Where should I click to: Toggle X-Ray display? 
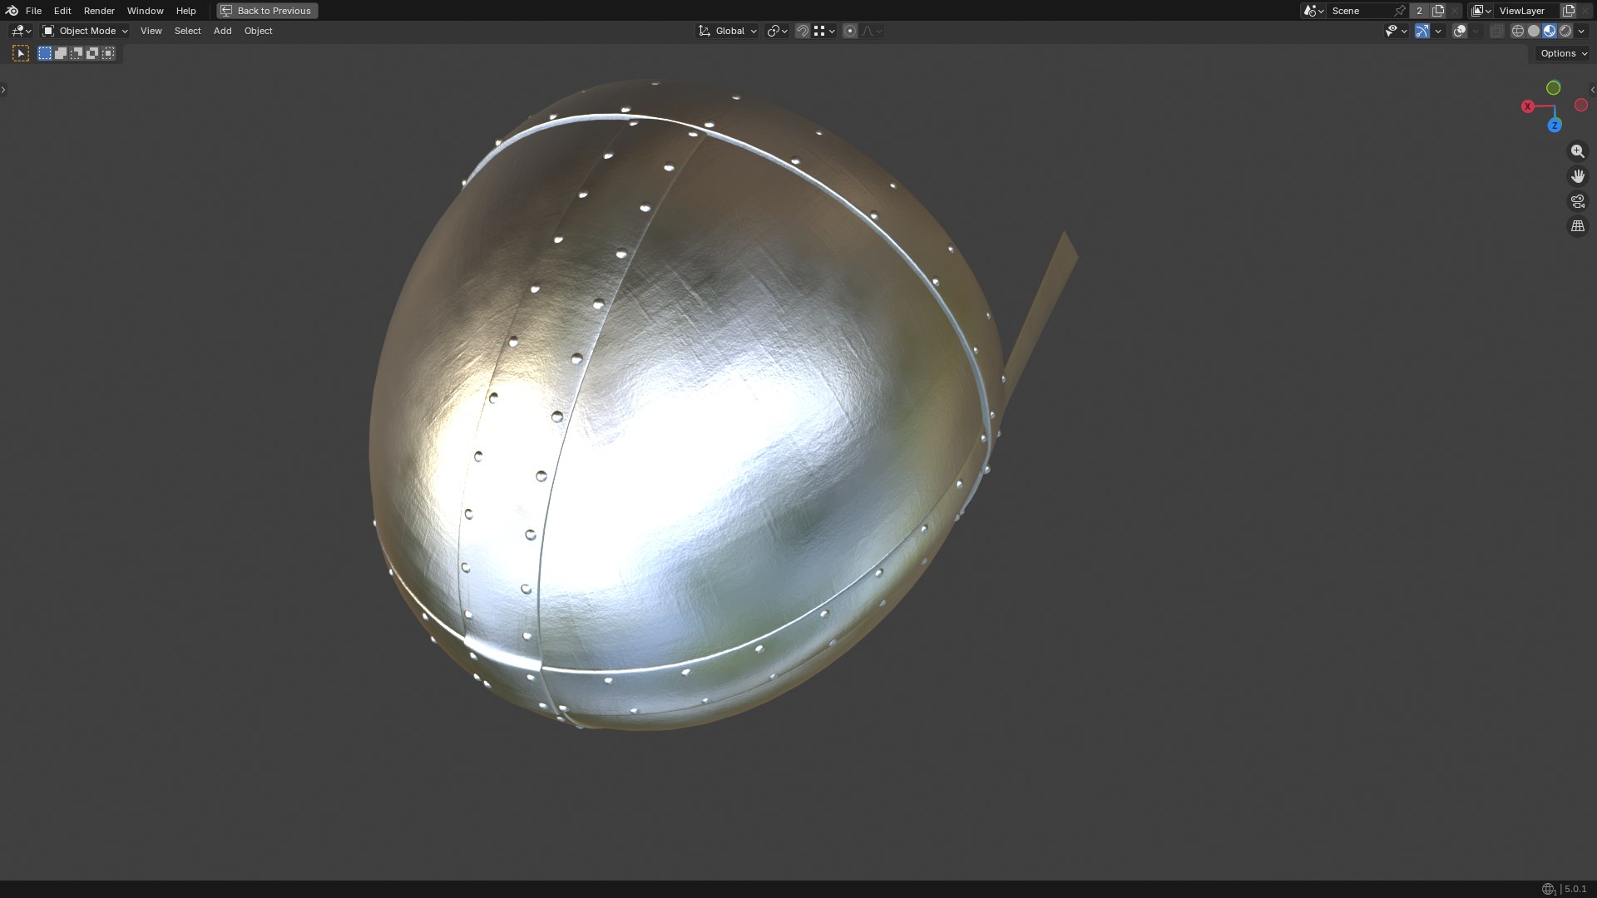pos(1496,31)
